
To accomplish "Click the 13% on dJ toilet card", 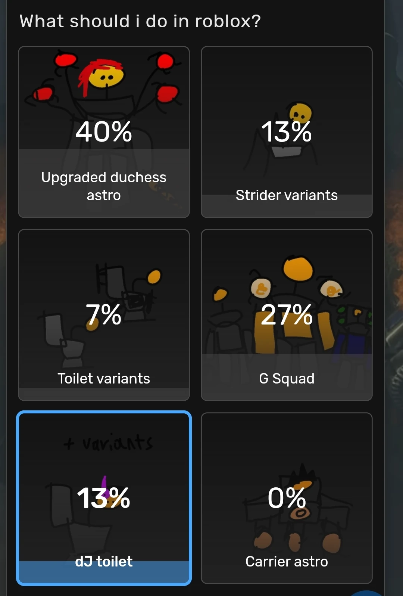I will click(x=104, y=498).
